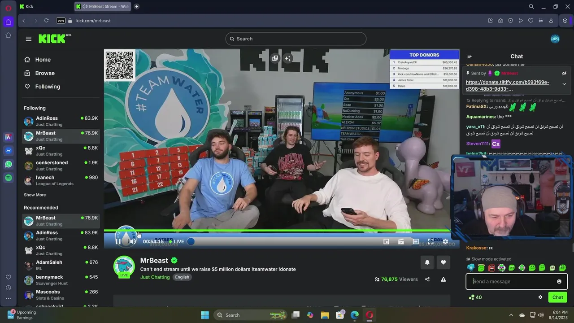Report the stream with warning icon
574x323 pixels.
tap(444, 279)
